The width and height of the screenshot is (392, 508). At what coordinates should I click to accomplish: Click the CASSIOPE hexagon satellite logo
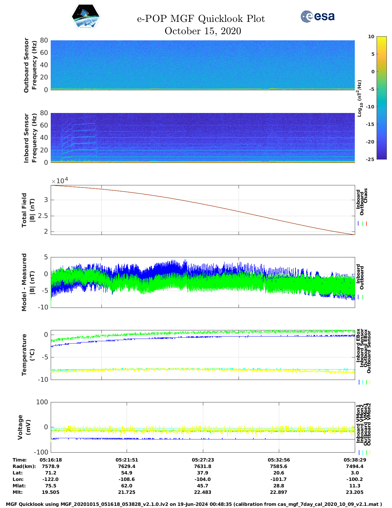coord(85,17)
